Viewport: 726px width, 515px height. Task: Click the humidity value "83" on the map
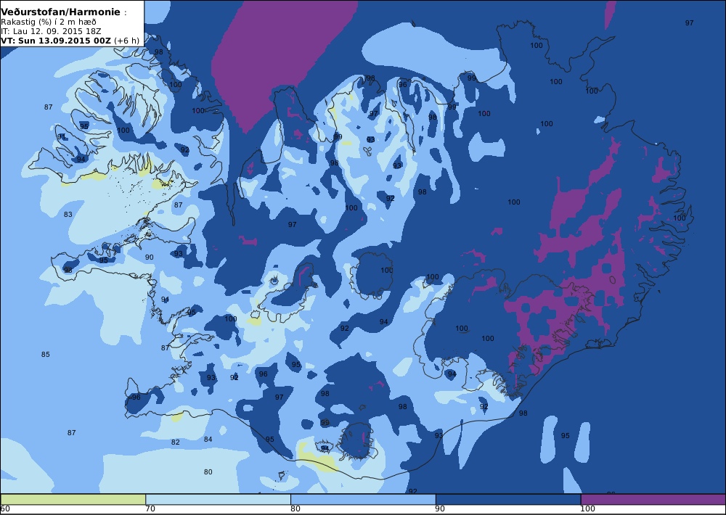pyautogui.click(x=68, y=214)
